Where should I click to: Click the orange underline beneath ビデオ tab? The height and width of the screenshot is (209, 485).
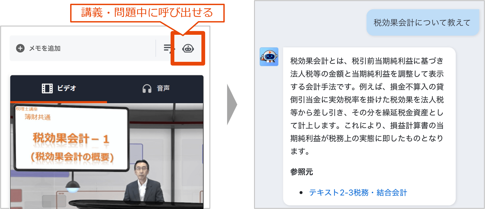58,102
